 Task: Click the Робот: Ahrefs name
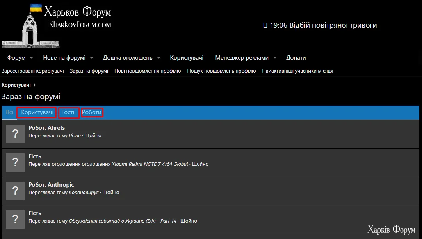(47, 128)
